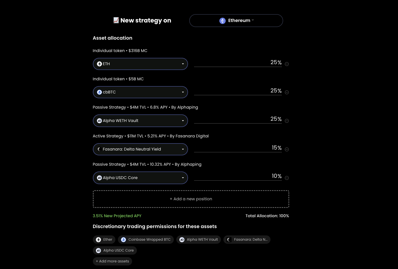Screen dimensions: 398x269
Task: Expand the ETH token dropdown
Action: [x=140, y=64]
